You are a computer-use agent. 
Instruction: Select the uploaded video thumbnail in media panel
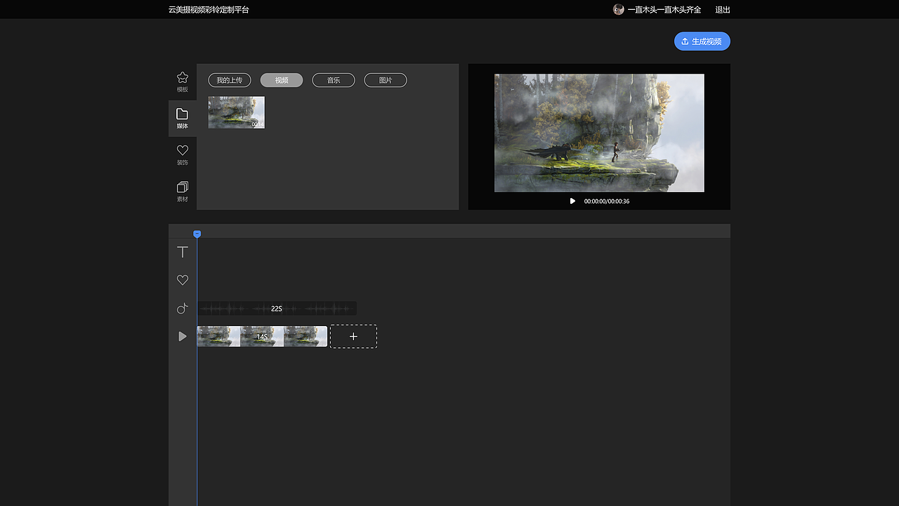tap(237, 112)
